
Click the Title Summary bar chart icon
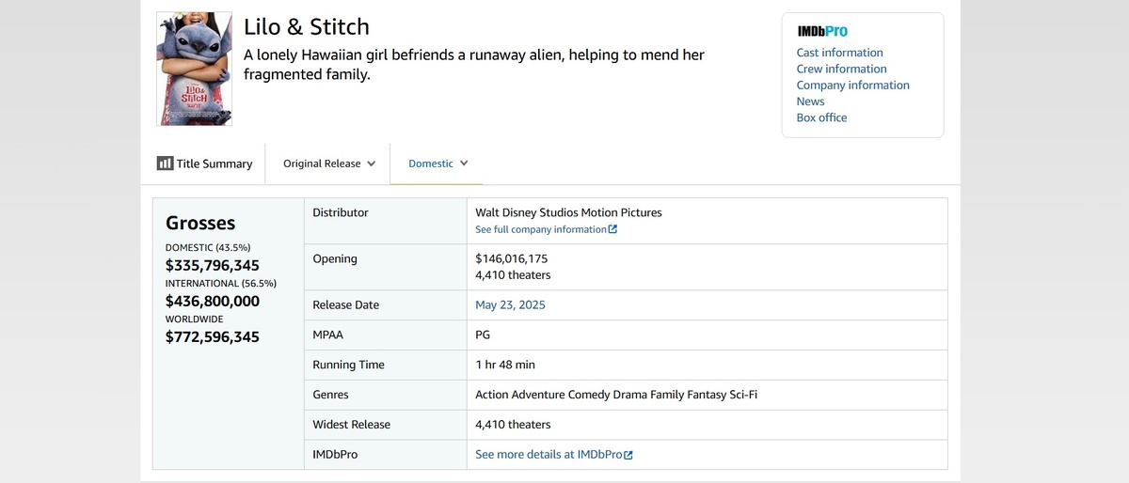point(165,164)
